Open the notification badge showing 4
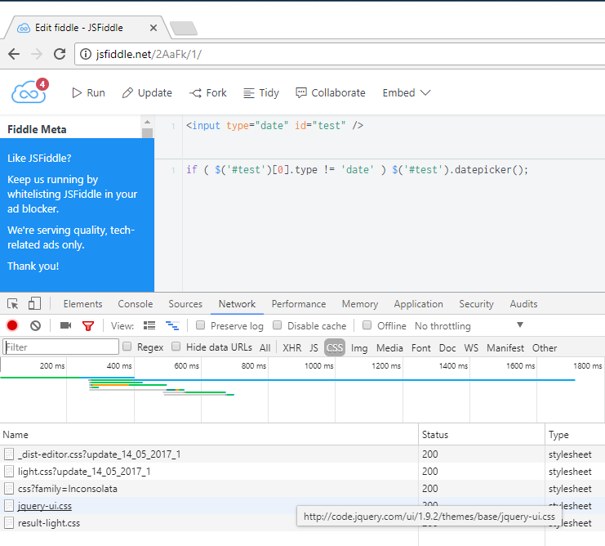The image size is (605, 546). click(x=42, y=84)
